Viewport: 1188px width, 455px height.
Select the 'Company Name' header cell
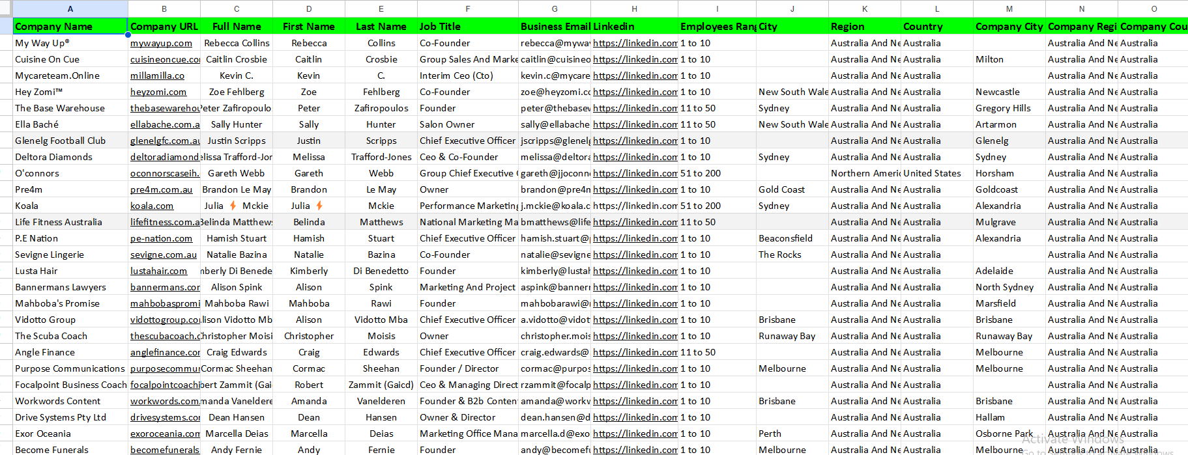point(70,26)
